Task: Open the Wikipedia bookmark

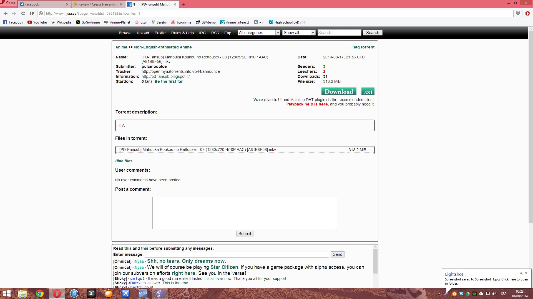Action: pos(61,22)
